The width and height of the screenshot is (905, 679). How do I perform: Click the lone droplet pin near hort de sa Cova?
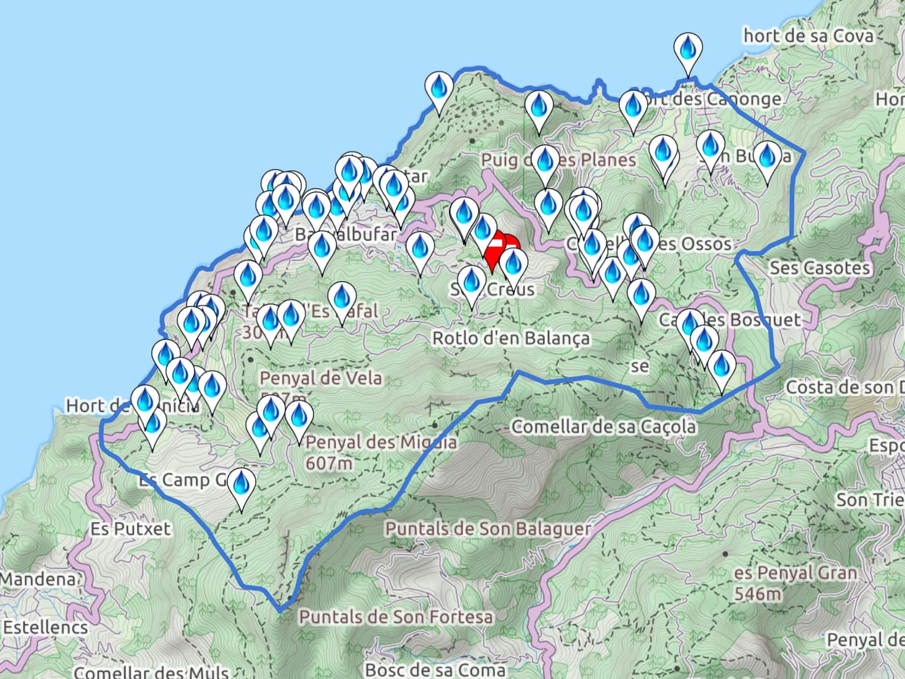click(x=687, y=49)
